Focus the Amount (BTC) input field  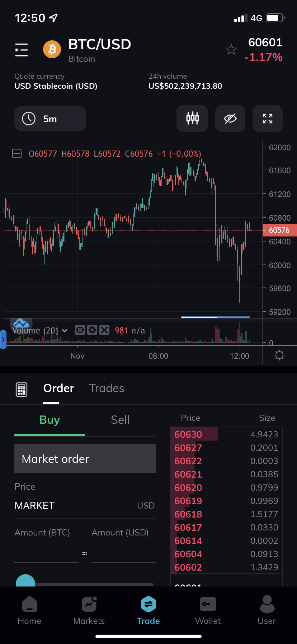coord(46,553)
